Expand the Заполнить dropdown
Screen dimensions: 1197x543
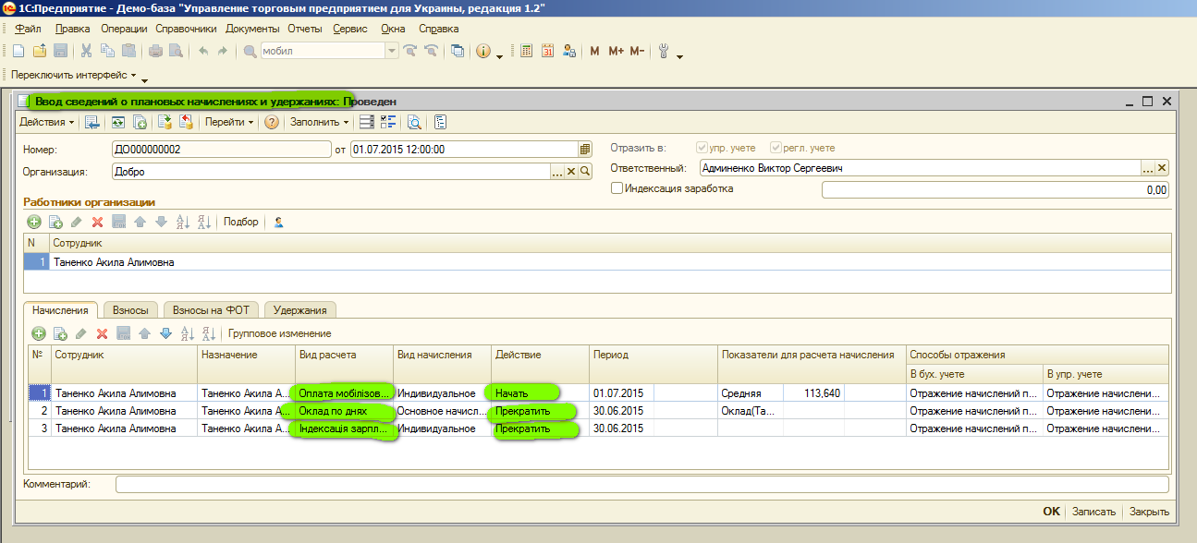(x=320, y=121)
